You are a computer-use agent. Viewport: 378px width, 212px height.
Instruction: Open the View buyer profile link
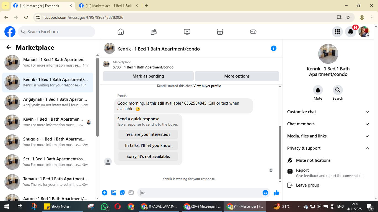tap(207, 86)
